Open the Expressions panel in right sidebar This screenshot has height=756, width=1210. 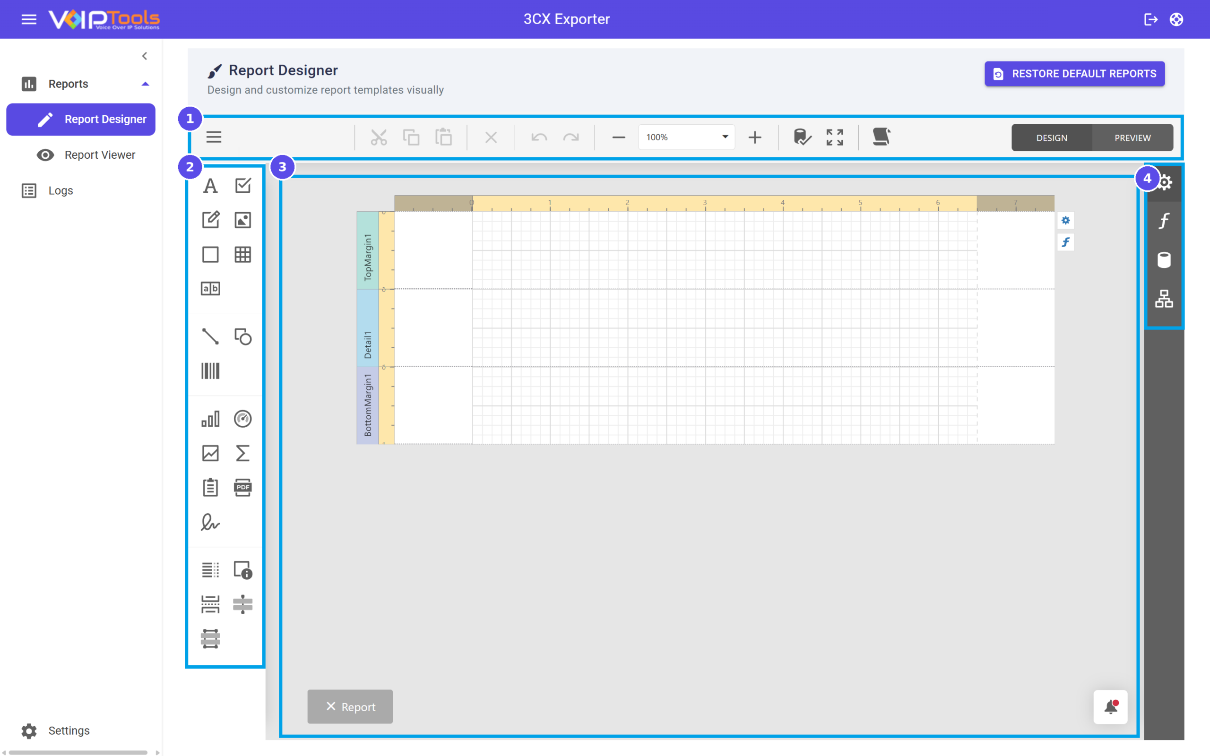click(1164, 221)
